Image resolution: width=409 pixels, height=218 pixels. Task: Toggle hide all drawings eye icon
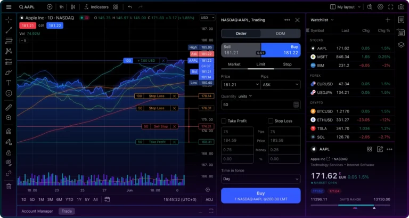[9, 163]
